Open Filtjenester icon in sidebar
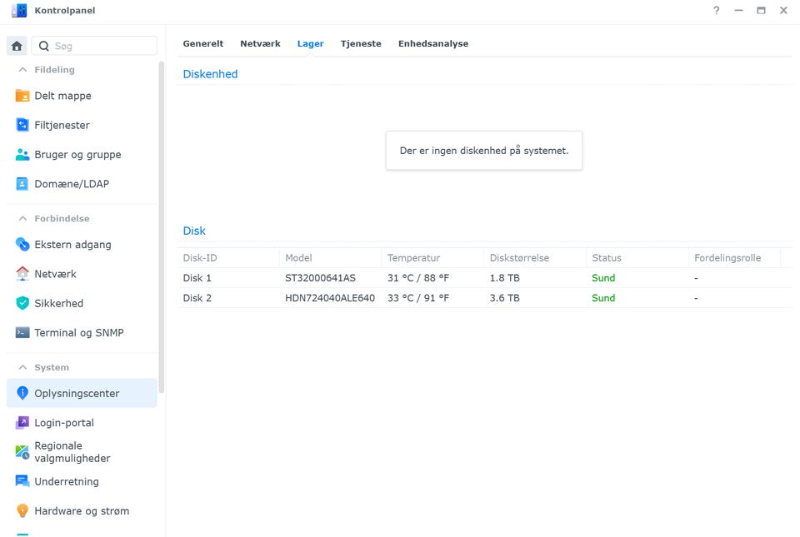The height and width of the screenshot is (537, 800). click(22, 125)
